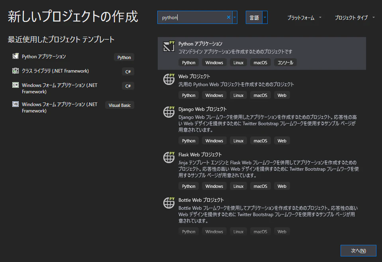The height and width of the screenshot is (262, 382).
Task: Click Windows tag under Flask Web プロジェクト
Action: [214, 186]
